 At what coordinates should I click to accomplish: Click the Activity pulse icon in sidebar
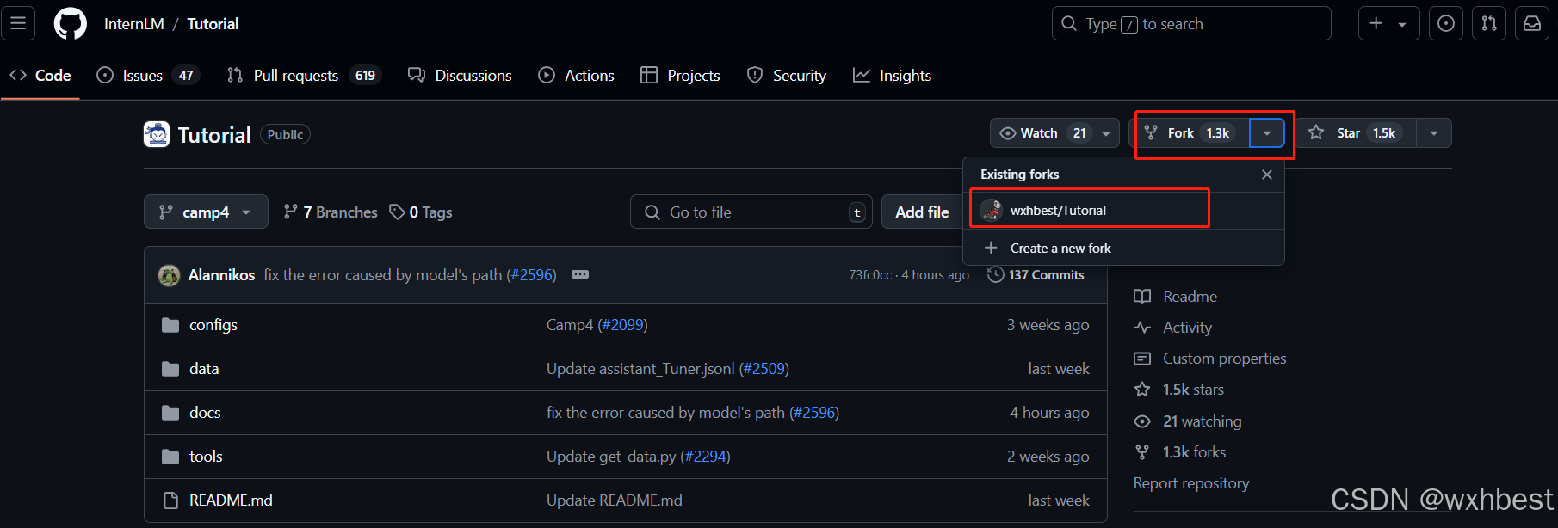point(1142,328)
